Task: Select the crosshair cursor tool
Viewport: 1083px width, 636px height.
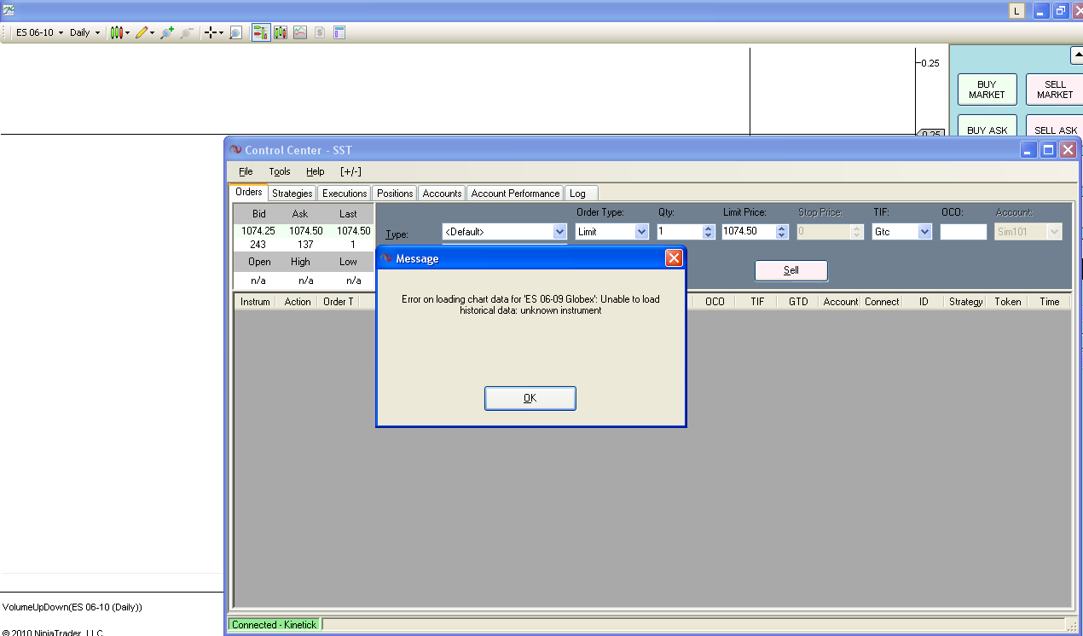Action: 210,32
